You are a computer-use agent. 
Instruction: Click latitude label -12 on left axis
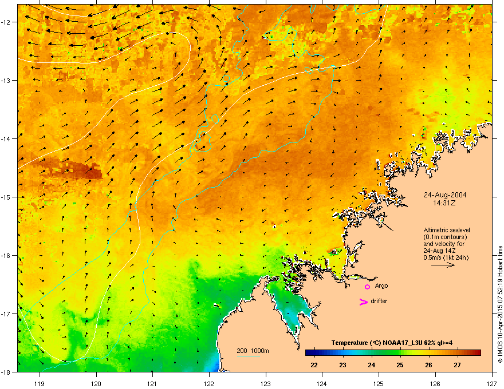point(6,22)
